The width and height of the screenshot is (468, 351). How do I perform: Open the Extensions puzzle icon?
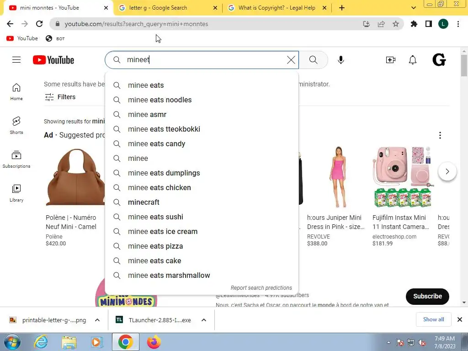click(x=414, y=24)
